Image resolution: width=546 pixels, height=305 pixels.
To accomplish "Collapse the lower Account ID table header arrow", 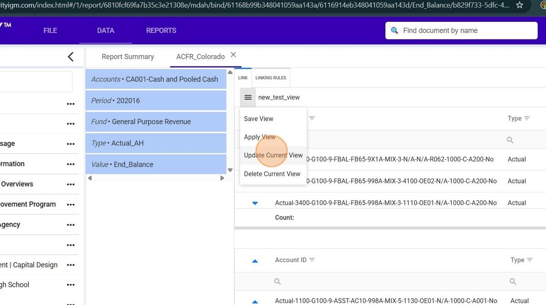I will point(255,261).
